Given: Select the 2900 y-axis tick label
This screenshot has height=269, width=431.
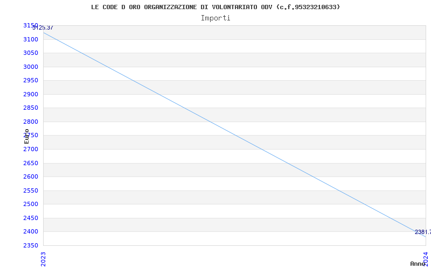Looking at the screenshot, I should pyautogui.click(x=31, y=95).
